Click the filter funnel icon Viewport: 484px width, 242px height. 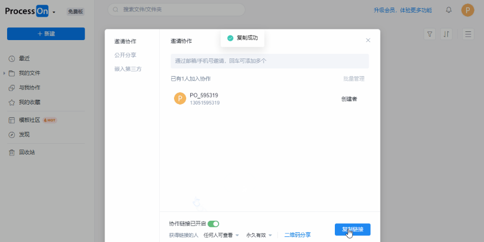tap(430, 34)
